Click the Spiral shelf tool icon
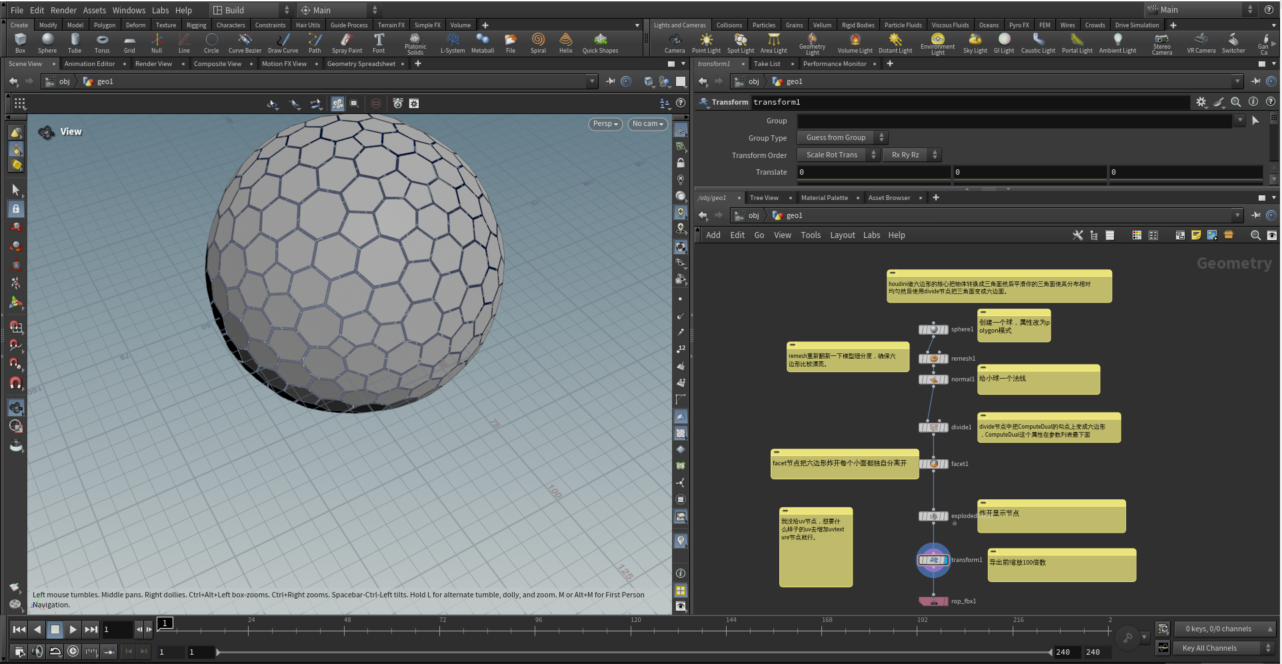Viewport: 1282px width, 664px height. (538, 43)
